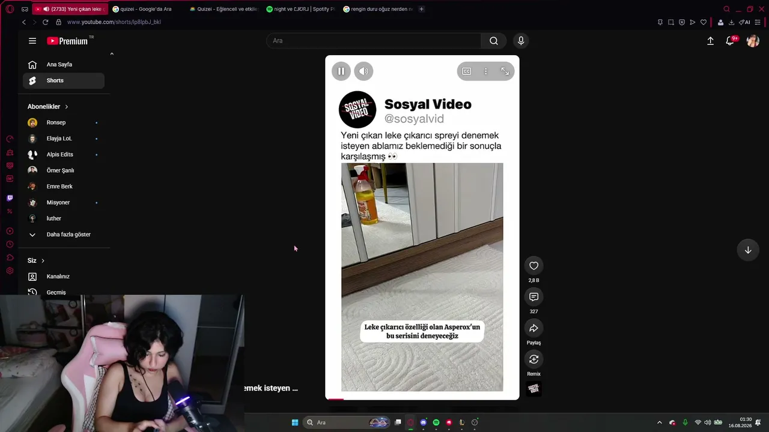Open Spotify from the taskbar
Screen dimensions: 769x432
(436, 422)
